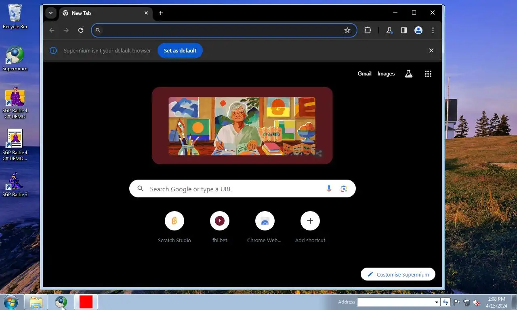This screenshot has height=310, width=517.
Task: Click the Go button beside the Address bar
Action: [446, 302]
